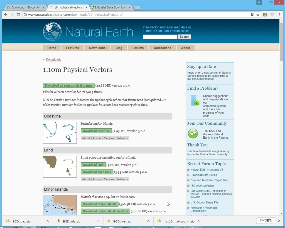Reload the current page
The width and height of the screenshot is (285, 228).
18,14
